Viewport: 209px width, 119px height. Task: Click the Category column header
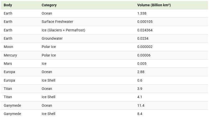[x=49, y=5]
